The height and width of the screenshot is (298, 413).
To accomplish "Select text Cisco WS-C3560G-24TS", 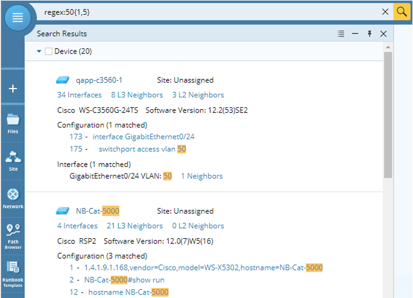I will (98, 110).
